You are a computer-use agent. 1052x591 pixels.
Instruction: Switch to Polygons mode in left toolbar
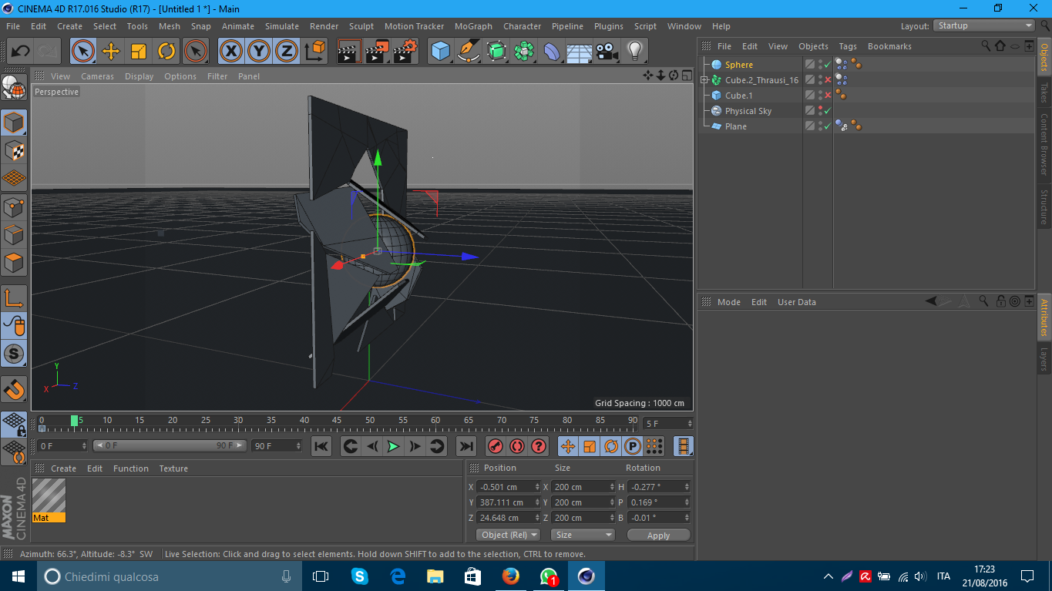(x=14, y=263)
